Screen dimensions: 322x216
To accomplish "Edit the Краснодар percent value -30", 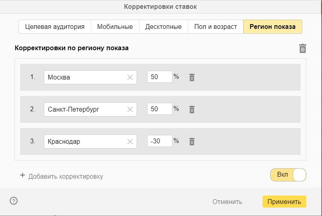I will tap(160, 141).
